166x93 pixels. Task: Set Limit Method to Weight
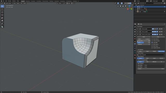[154, 51]
